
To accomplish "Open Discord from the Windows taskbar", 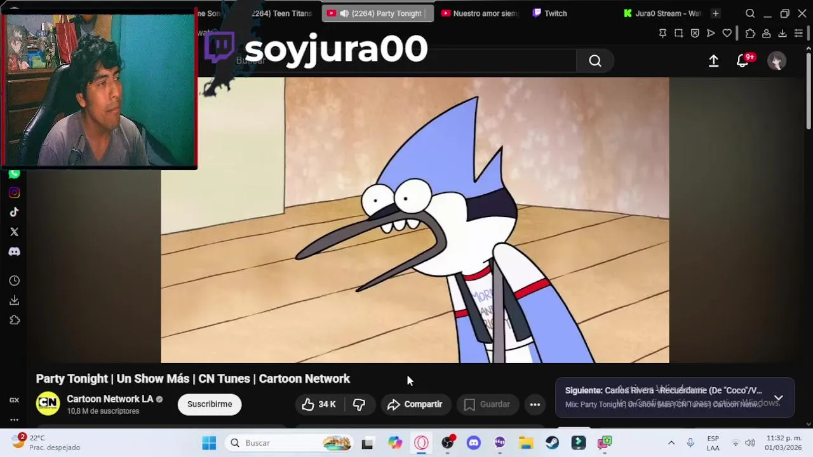I will click(474, 443).
